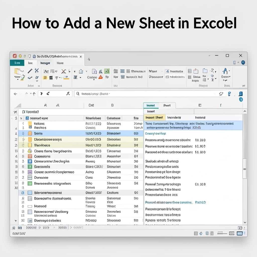Collapse the ribbon using the corner arrow
Viewport: 257px width, 257px height.
tap(243, 86)
